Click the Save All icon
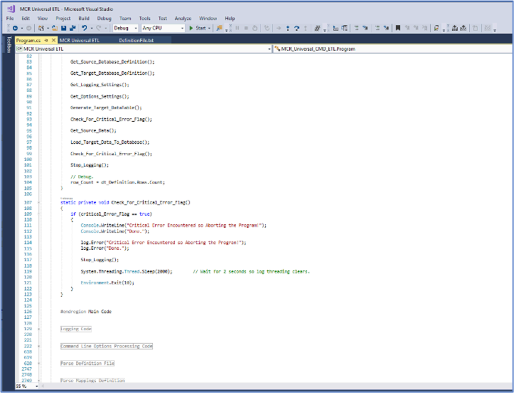This screenshot has width=514, height=393. coord(72,28)
